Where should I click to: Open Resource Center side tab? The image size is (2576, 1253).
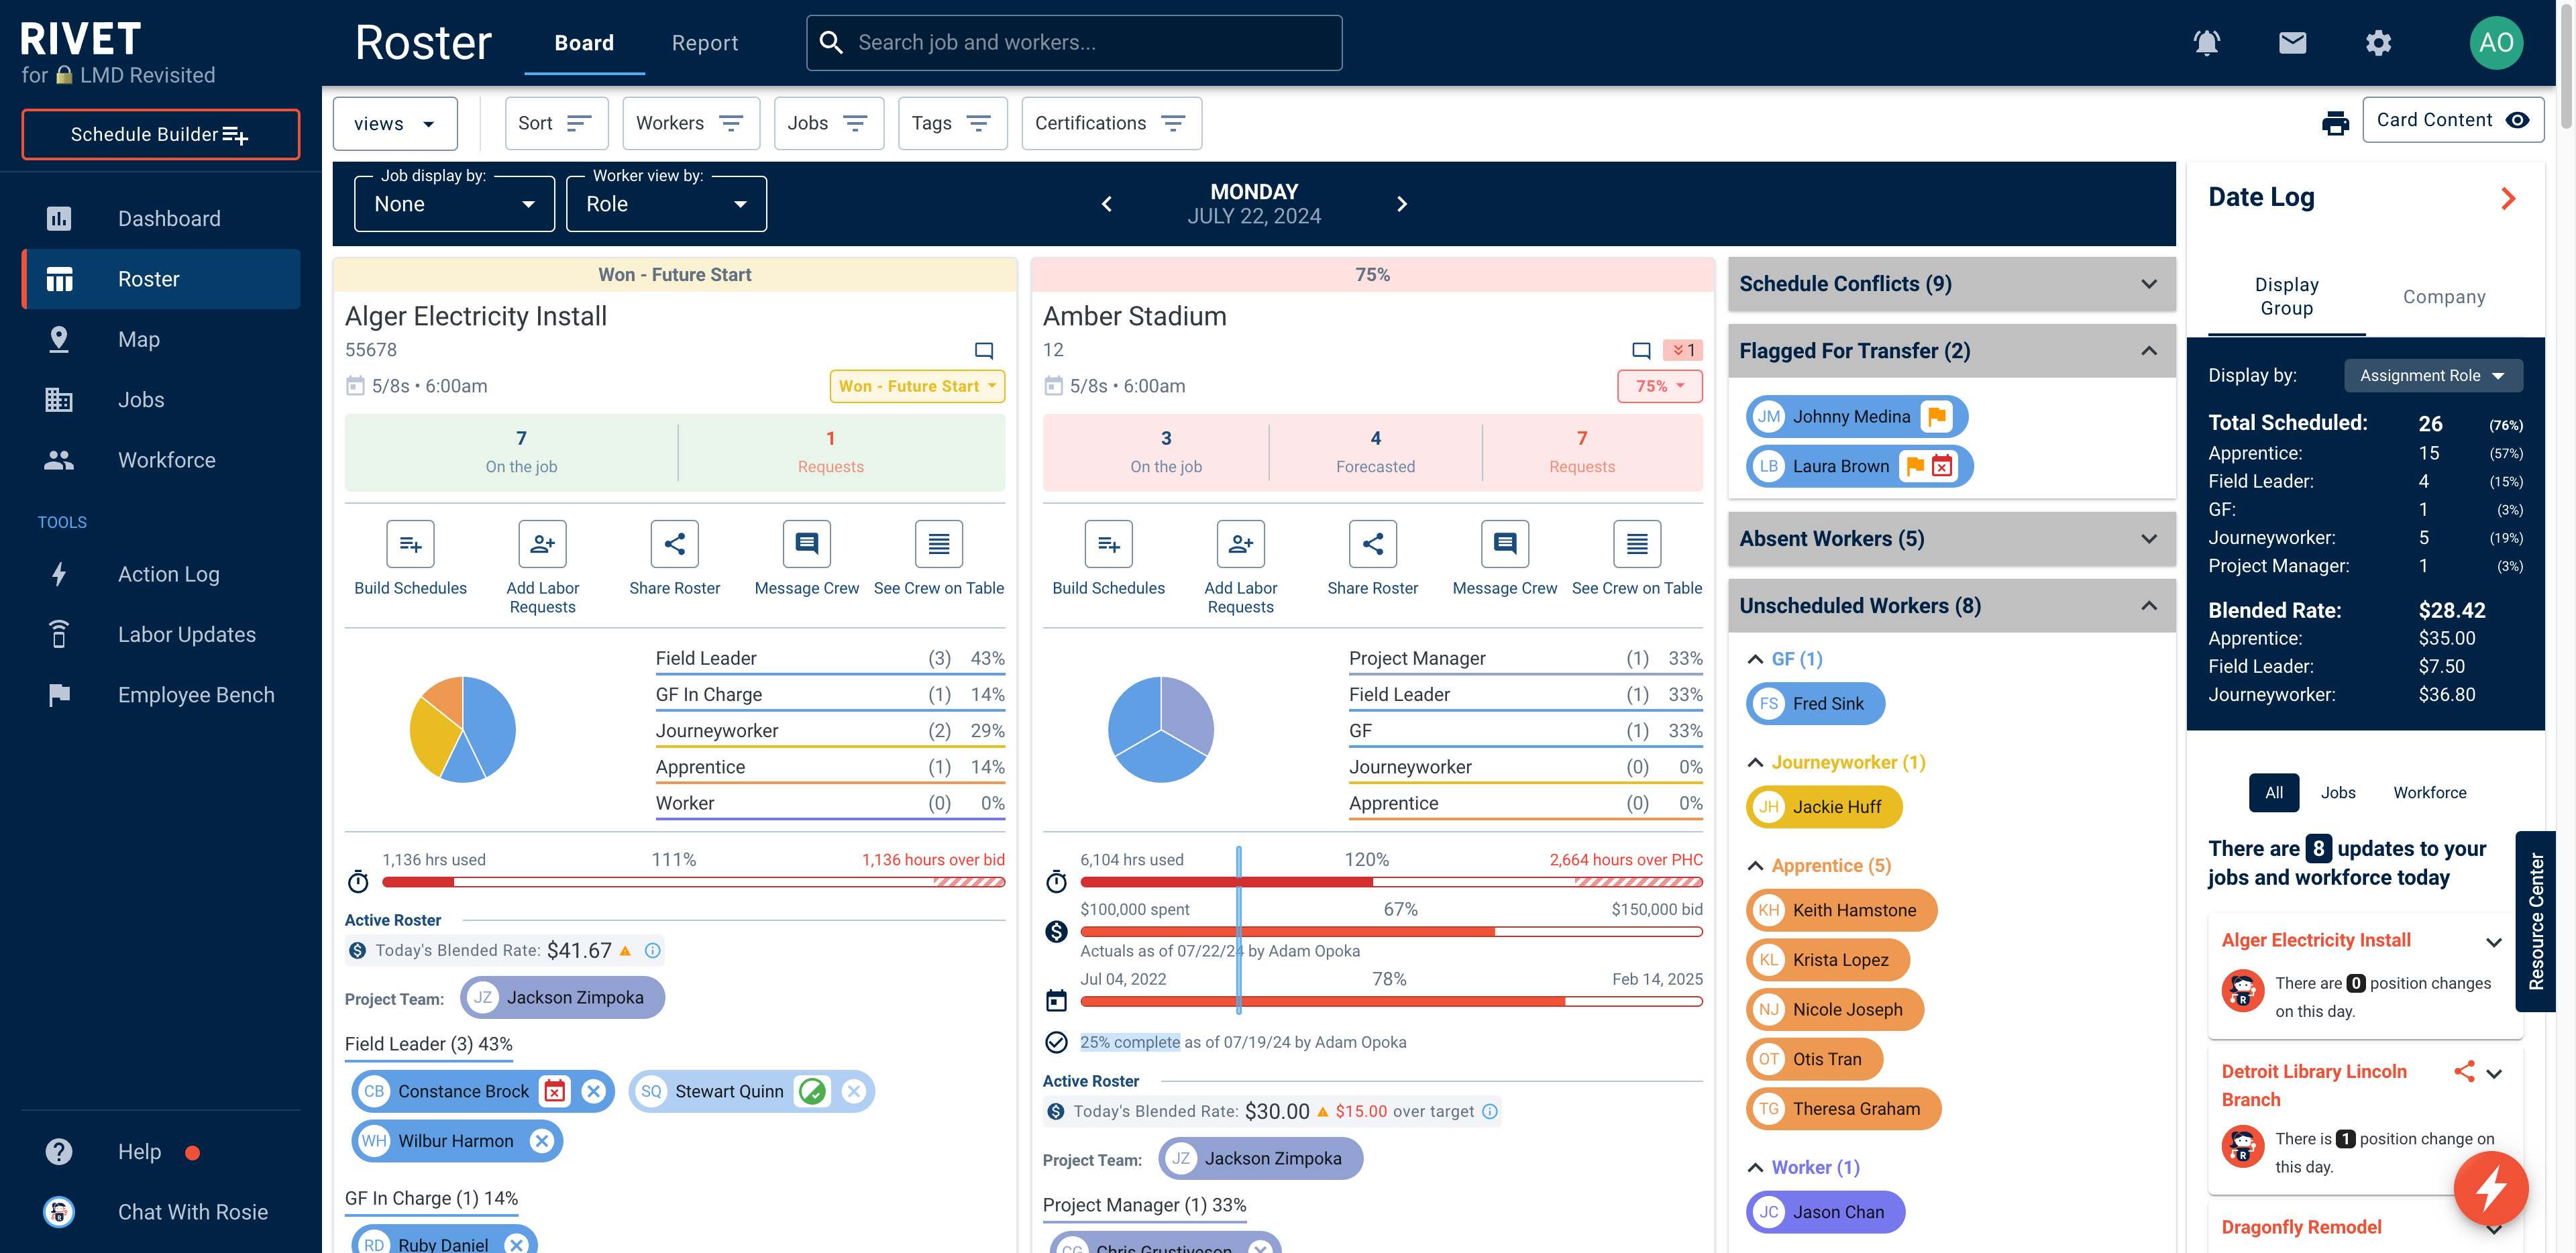click(2535, 921)
